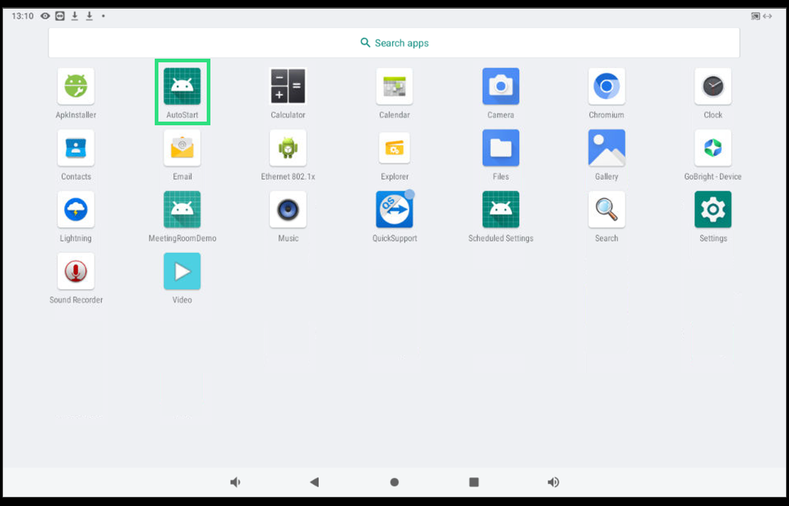Open the Video app

[182, 271]
